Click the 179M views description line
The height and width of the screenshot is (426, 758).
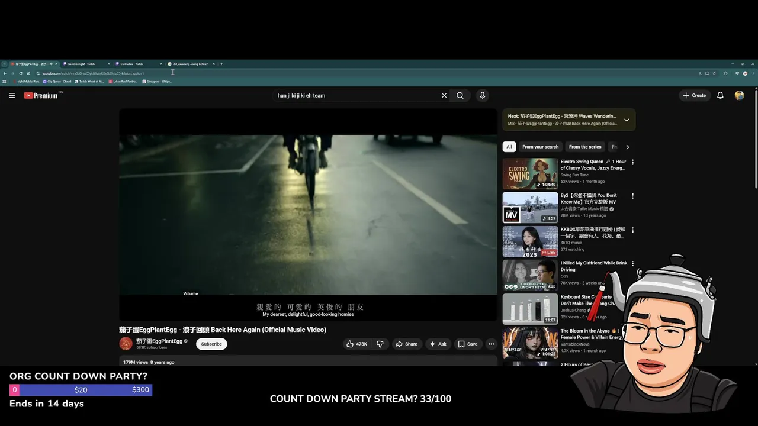[x=149, y=362]
